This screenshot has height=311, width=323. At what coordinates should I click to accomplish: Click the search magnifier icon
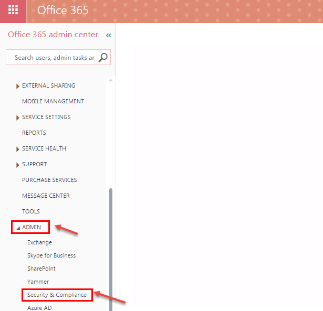[x=103, y=57]
